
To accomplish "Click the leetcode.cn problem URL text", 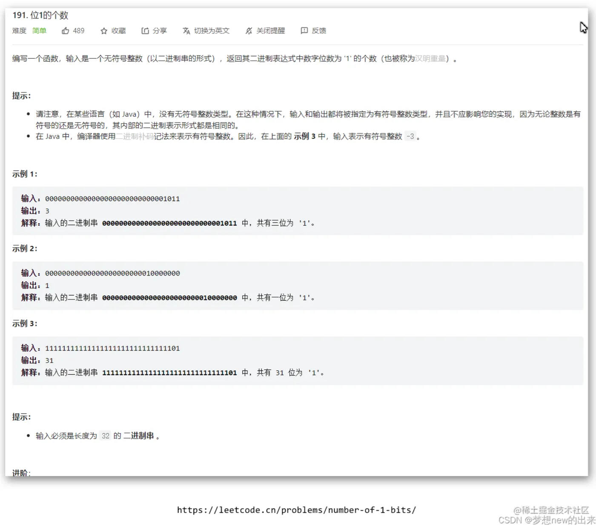I will tap(296, 510).
